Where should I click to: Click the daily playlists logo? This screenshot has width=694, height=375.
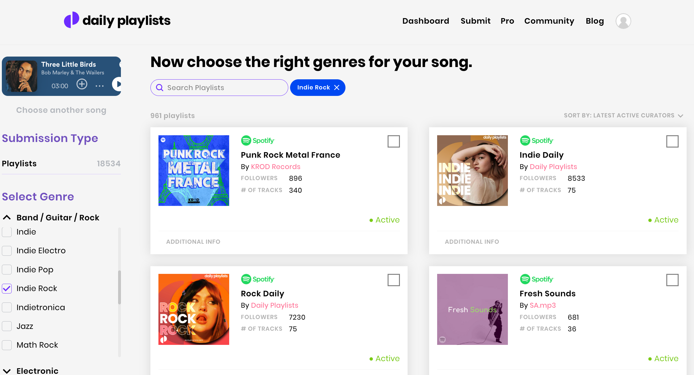click(117, 20)
